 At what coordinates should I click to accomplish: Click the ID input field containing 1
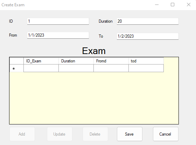click(x=58, y=21)
